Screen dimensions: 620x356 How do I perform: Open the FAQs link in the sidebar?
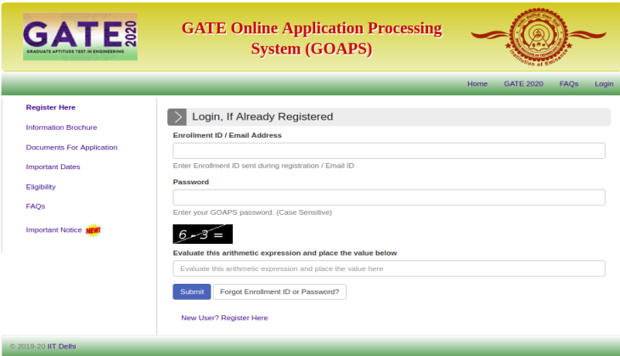(x=36, y=206)
